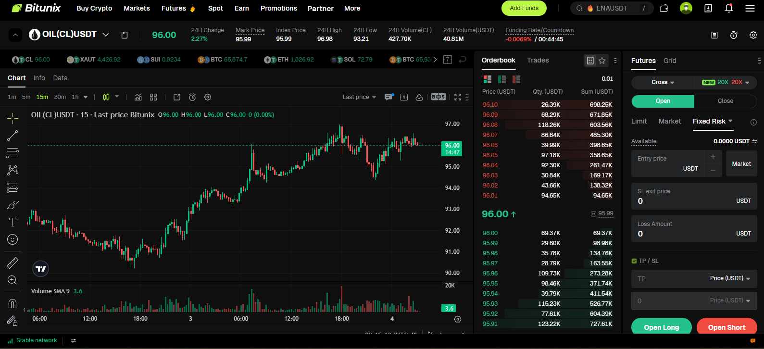Viewport: 764px width, 349px height.
Task: Toggle the magnet snap mode
Action: (x=13, y=303)
